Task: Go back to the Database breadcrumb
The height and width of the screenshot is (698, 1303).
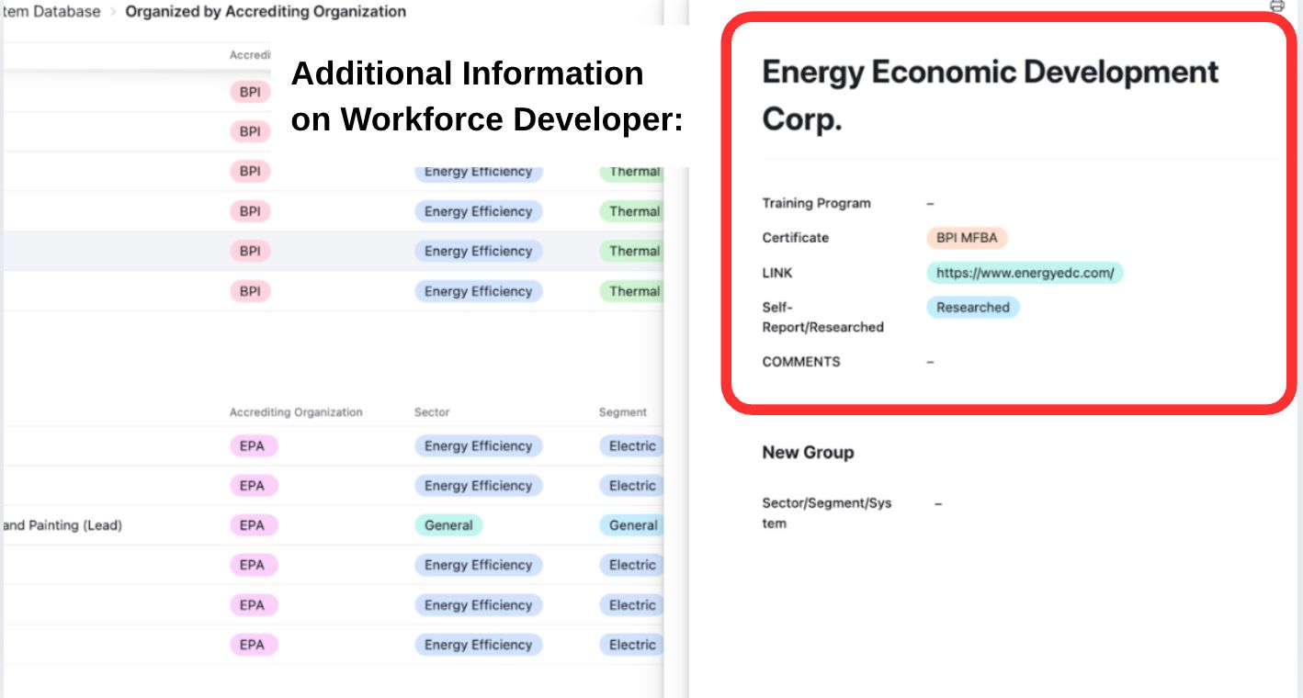Action: [x=51, y=12]
